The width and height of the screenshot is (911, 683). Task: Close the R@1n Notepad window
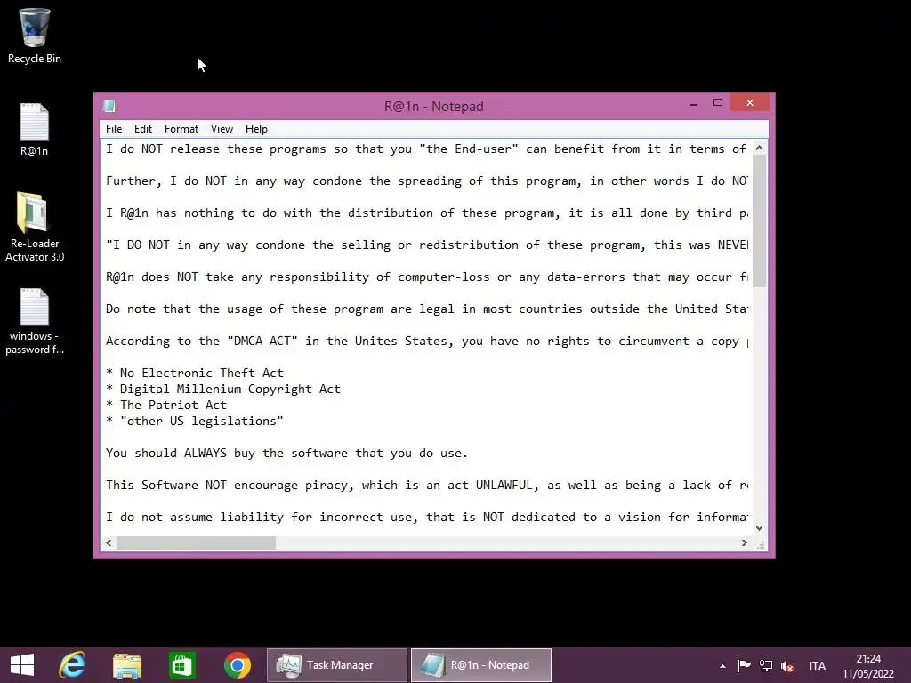750,103
